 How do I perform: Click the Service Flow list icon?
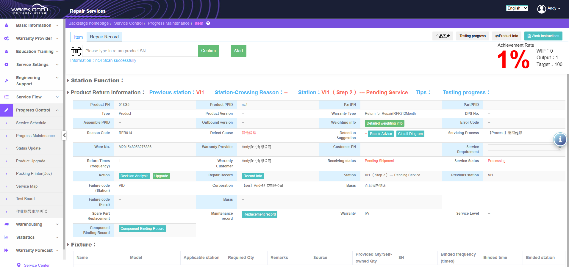(x=6, y=97)
